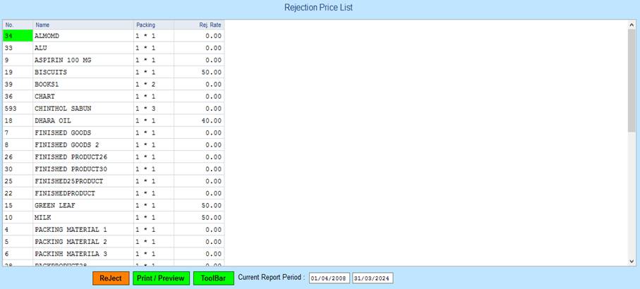
Task: Click the Packing column header
Action: (x=153, y=25)
